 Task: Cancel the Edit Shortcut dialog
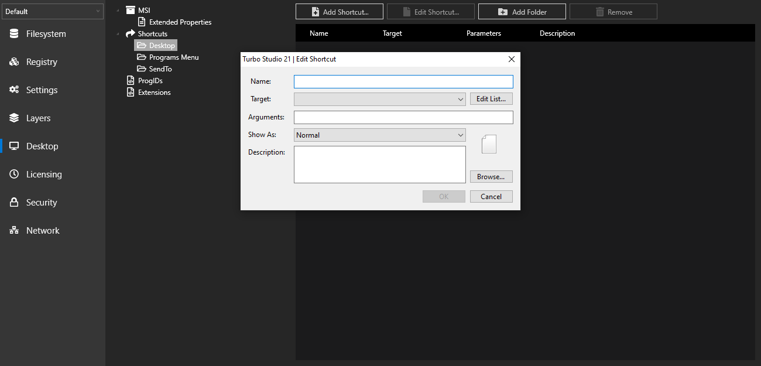(x=491, y=197)
